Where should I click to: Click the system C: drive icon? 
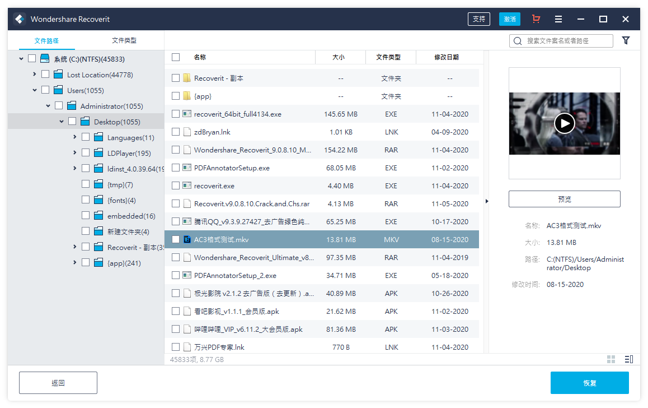click(x=45, y=59)
